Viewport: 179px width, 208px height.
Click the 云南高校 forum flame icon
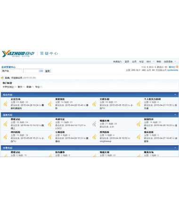click(x=50, y=137)
